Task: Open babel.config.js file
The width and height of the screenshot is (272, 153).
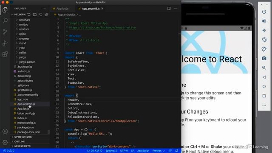Action: [x=26, y=113]
